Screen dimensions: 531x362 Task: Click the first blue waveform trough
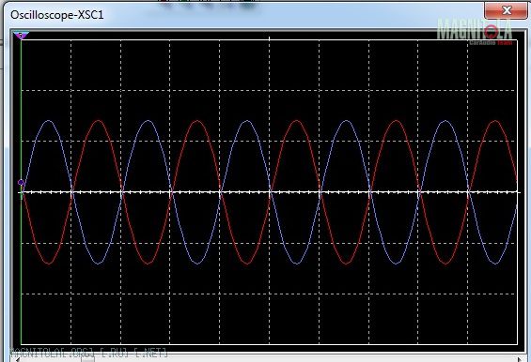pos(99,264)
